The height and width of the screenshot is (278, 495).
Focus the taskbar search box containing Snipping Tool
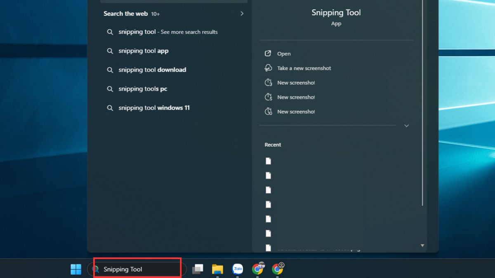pos(137,269)
